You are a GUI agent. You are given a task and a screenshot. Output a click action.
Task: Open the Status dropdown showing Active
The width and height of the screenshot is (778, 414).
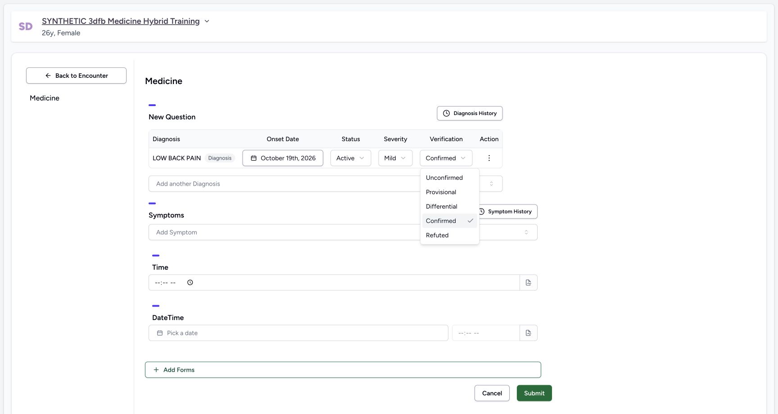tap(351, 158)
